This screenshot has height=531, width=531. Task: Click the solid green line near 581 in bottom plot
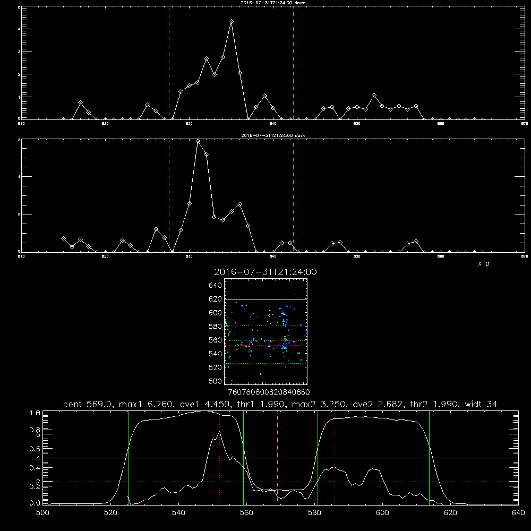pyautogui.click(x=318, y=457)
